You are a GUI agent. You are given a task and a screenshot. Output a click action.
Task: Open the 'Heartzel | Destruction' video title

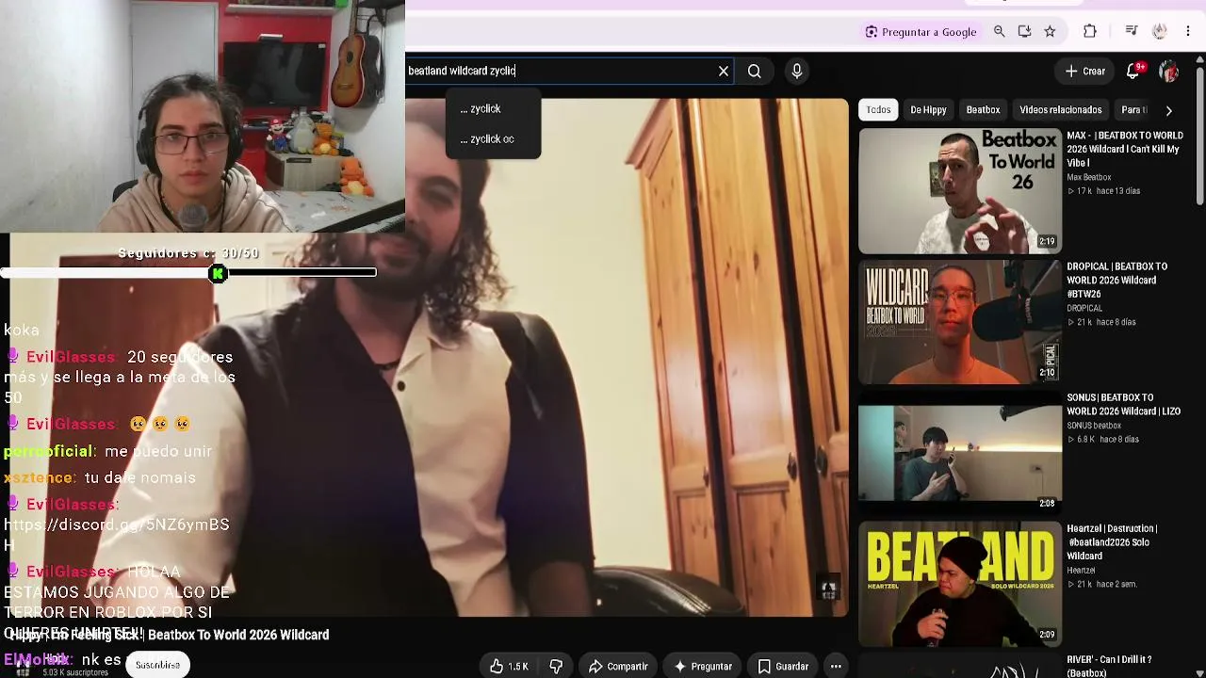pyautogui.click(x=1112, y=542)
